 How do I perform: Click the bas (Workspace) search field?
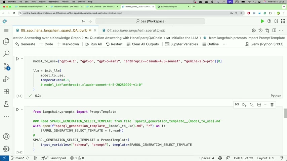(150, 21)
